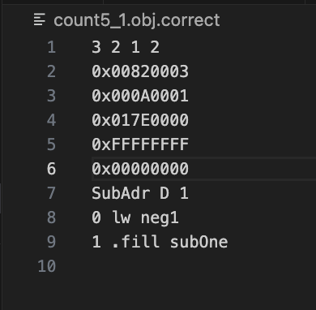
Task: Click line number 6 in gutter
Action: (x=51, y=169)
